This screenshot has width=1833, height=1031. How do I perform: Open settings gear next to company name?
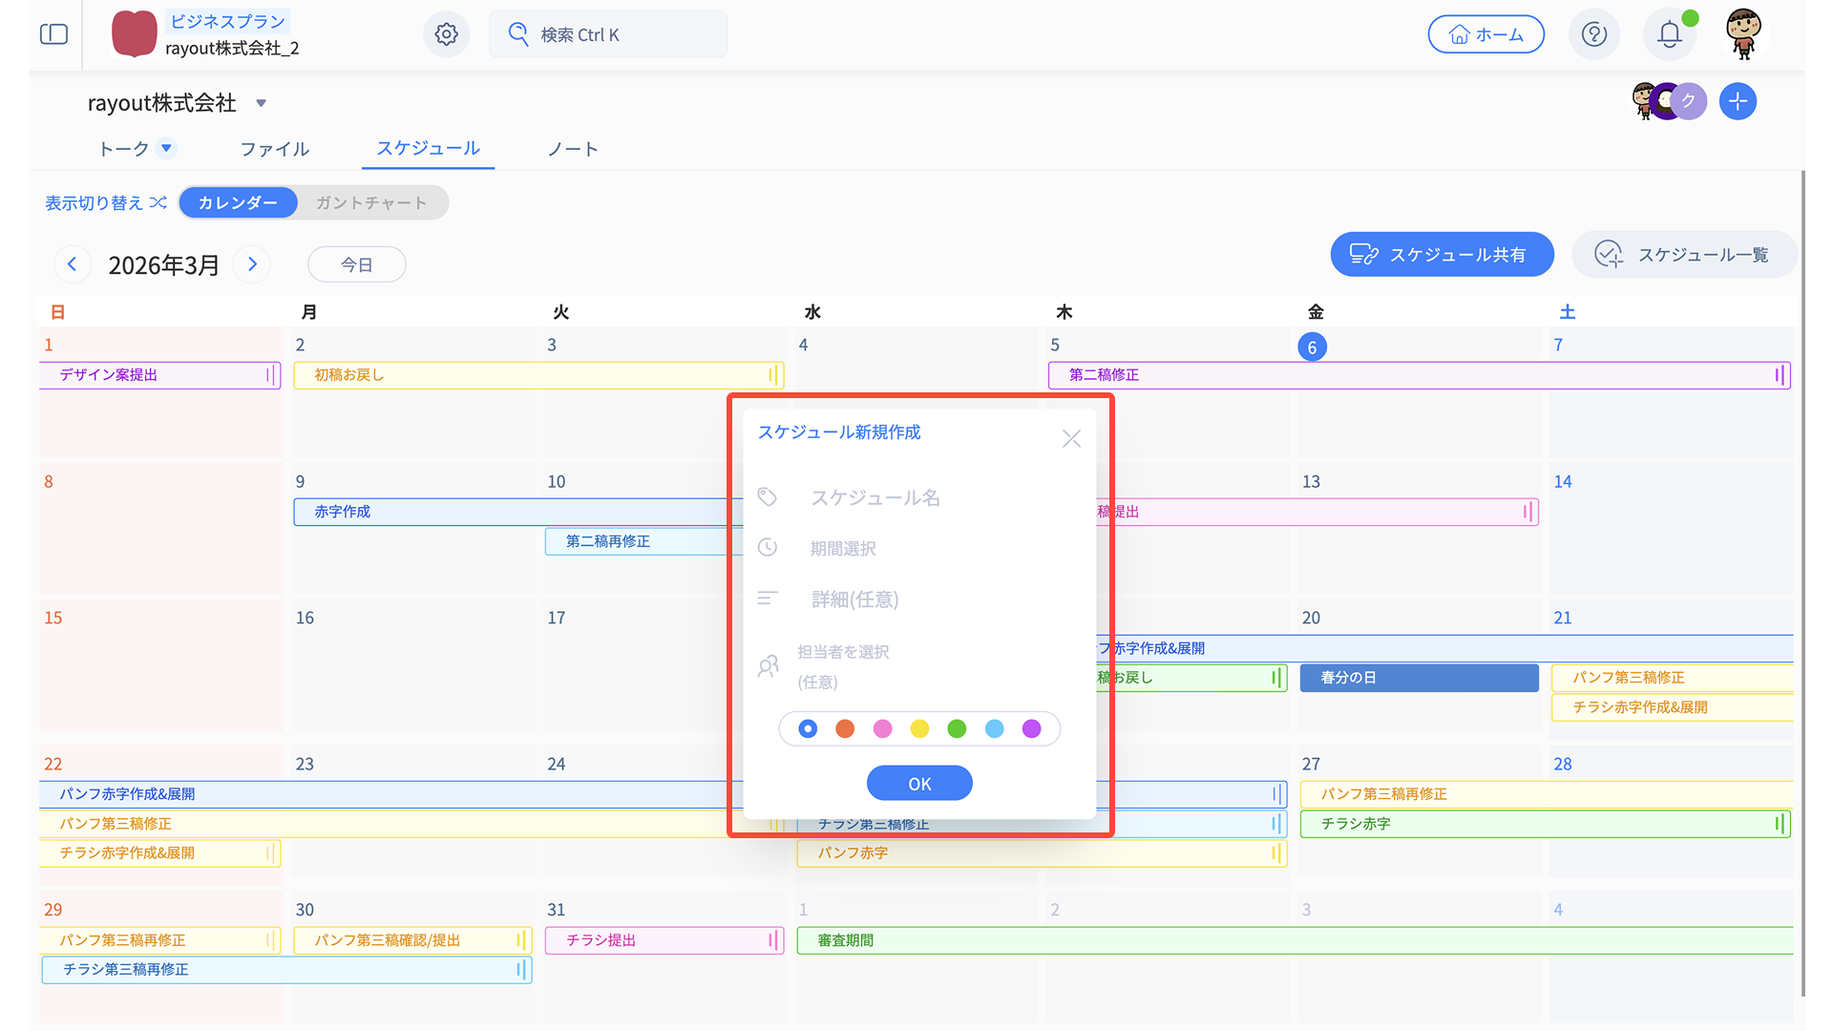[x=446, y=34]
